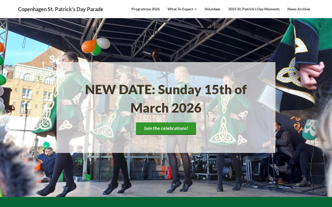This screenshot has width=332, height=207.
Task: Click the NEW DATE headline text
Action: [166, 98]
